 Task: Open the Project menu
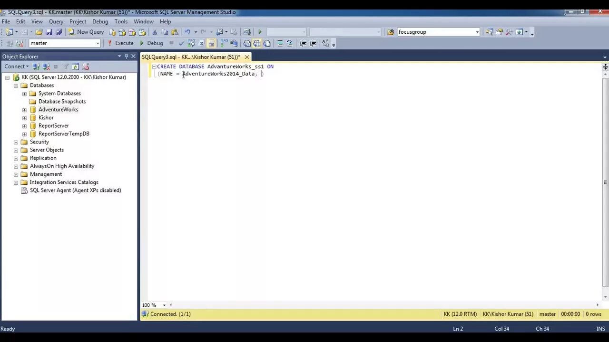[78, 21]
